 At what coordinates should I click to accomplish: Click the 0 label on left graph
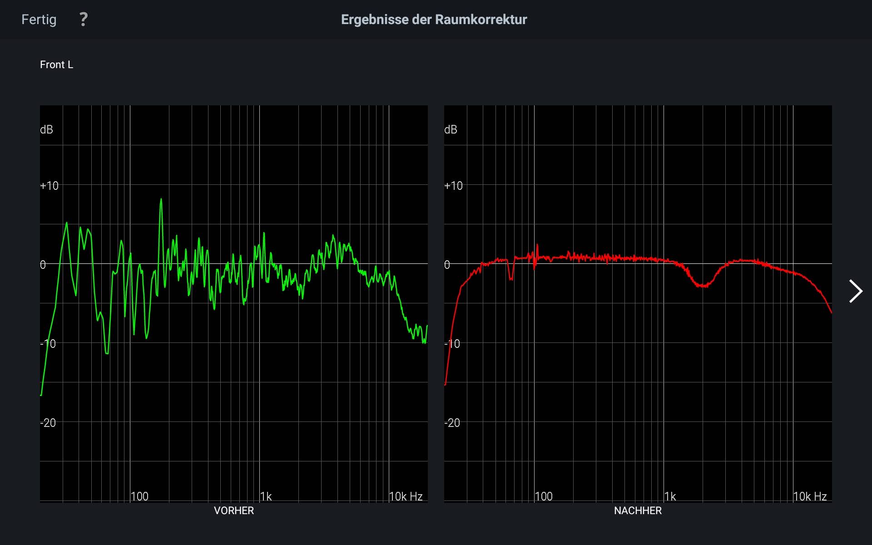[43, 265]
